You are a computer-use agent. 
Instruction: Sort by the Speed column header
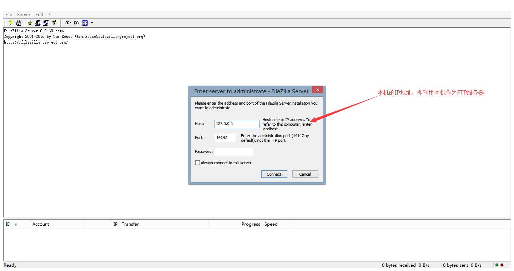coord(276,224)
